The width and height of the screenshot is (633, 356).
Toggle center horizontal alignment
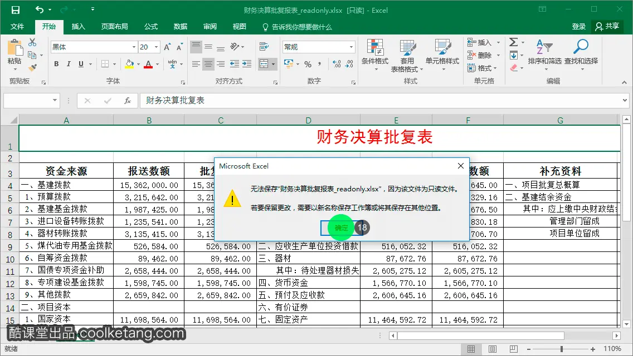(x=208, y=64)
